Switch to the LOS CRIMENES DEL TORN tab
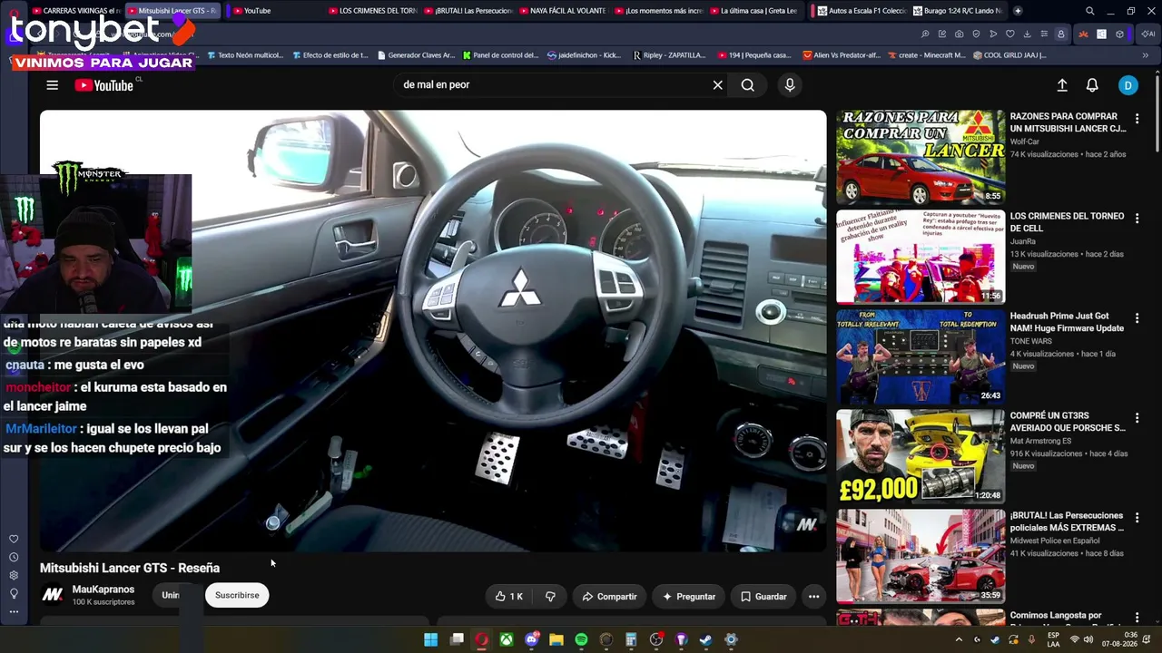Screen dimensions: 1162x653 click(x=370, y=11)
